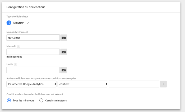Open variable picker beside Nom de l'événement field

click(64, 38)
